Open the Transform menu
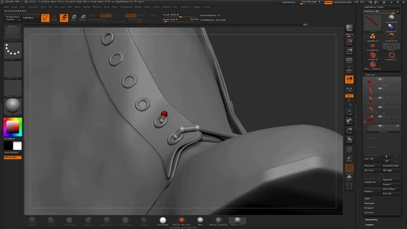Screen dimensions: 407x229 pyautogui.click(x=185, y=7)
